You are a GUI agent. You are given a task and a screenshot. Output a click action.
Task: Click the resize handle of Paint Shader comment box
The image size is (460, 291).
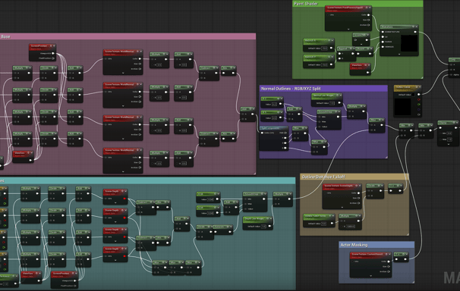[421, 77]
